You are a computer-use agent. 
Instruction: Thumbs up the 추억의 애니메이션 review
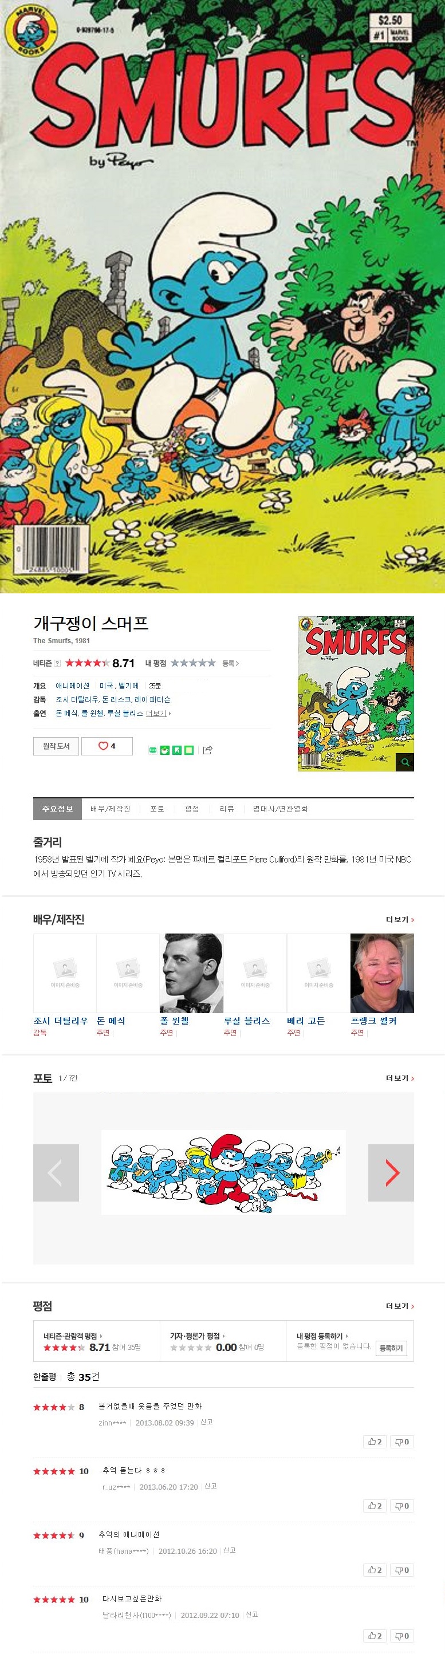pyautogui.click(x=375, y=1570)
